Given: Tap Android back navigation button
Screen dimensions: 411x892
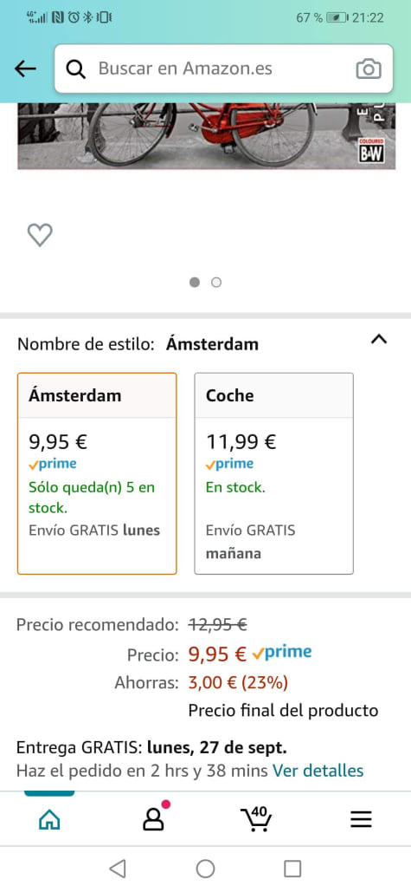Looking at the screenshot, I should (118, 869).
